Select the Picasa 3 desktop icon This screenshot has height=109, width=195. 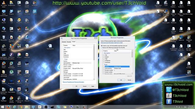[19, 55]
